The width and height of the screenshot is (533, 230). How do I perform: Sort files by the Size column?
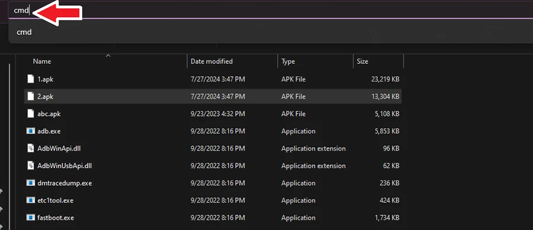362,61
